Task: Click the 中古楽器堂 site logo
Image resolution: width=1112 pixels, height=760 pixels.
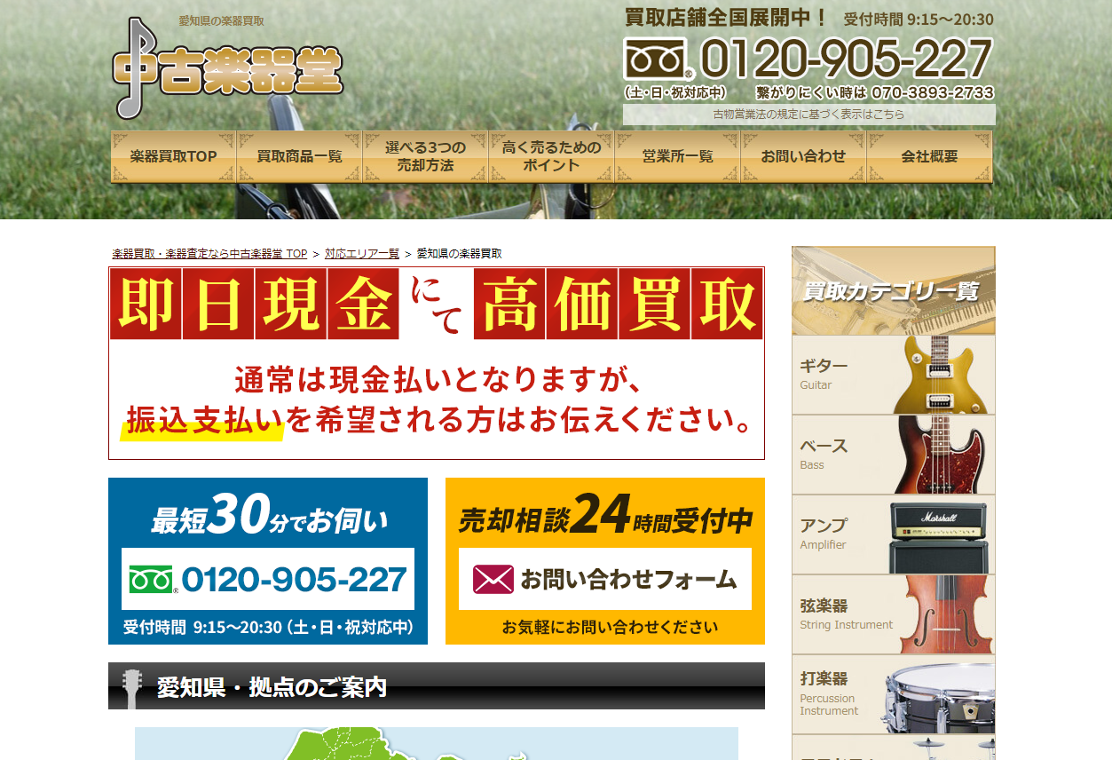Action: 228,67
